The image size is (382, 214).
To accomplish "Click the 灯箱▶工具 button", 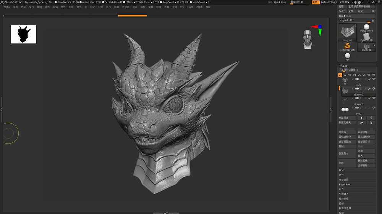I will click(357, 16).
